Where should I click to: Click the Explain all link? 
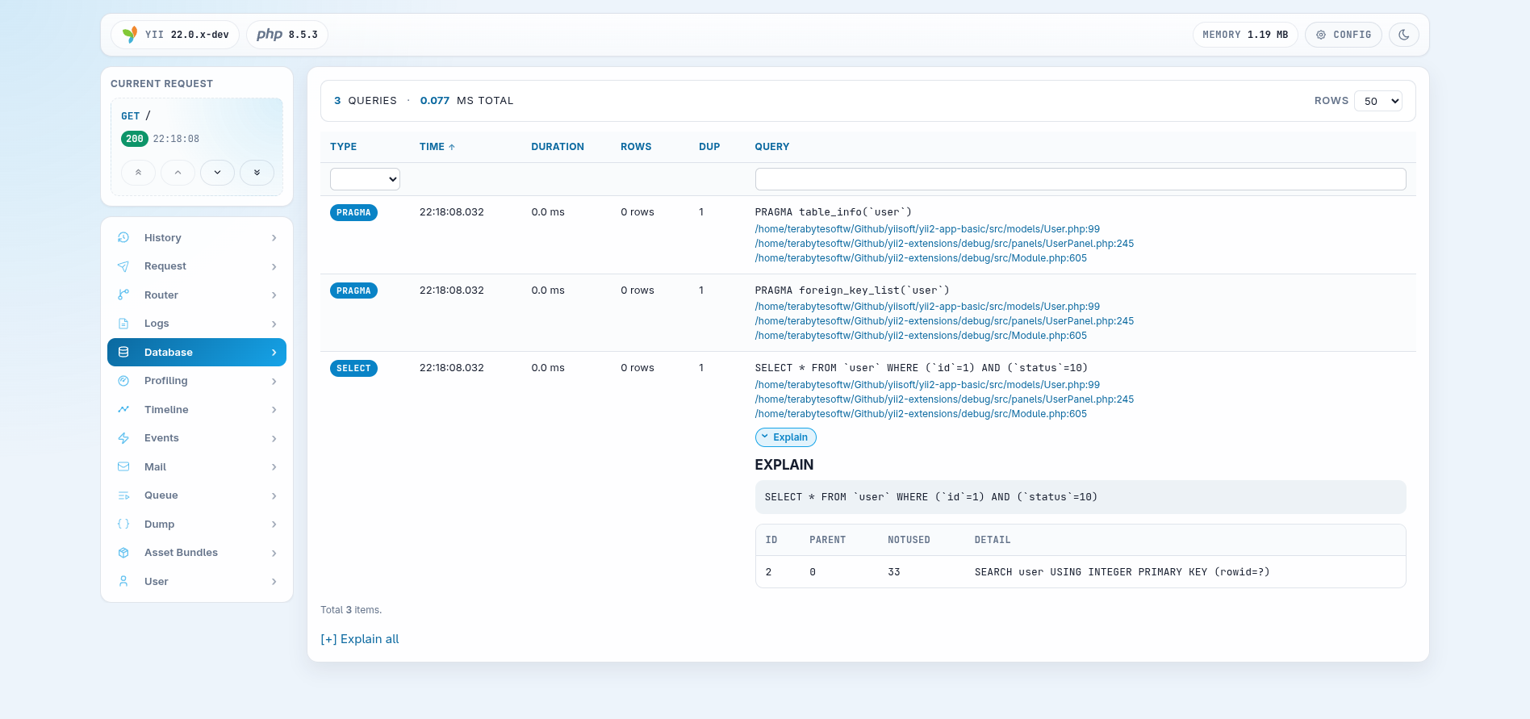point(360,639)
